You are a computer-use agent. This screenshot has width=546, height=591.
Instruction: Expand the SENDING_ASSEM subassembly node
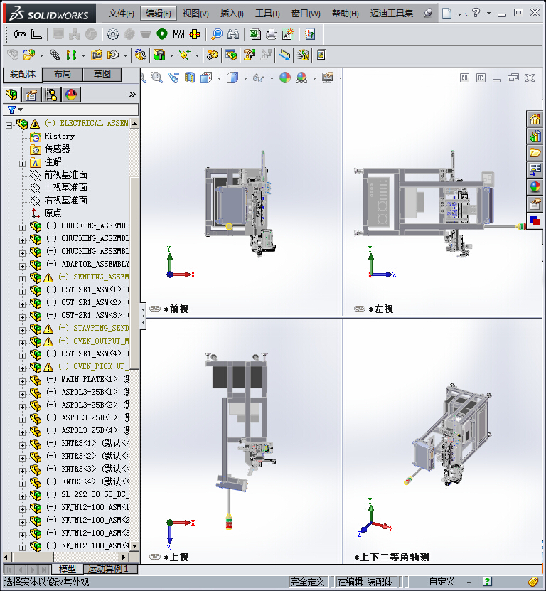pyautogui.click(x=22, y=279)
